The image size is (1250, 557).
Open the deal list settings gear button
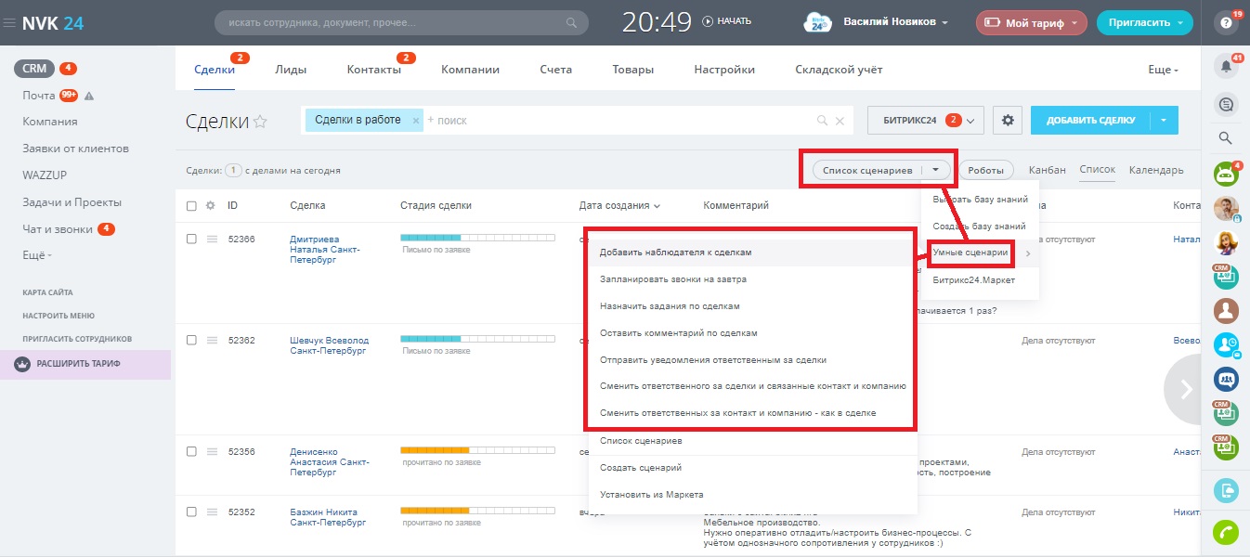click(1008, 120)
